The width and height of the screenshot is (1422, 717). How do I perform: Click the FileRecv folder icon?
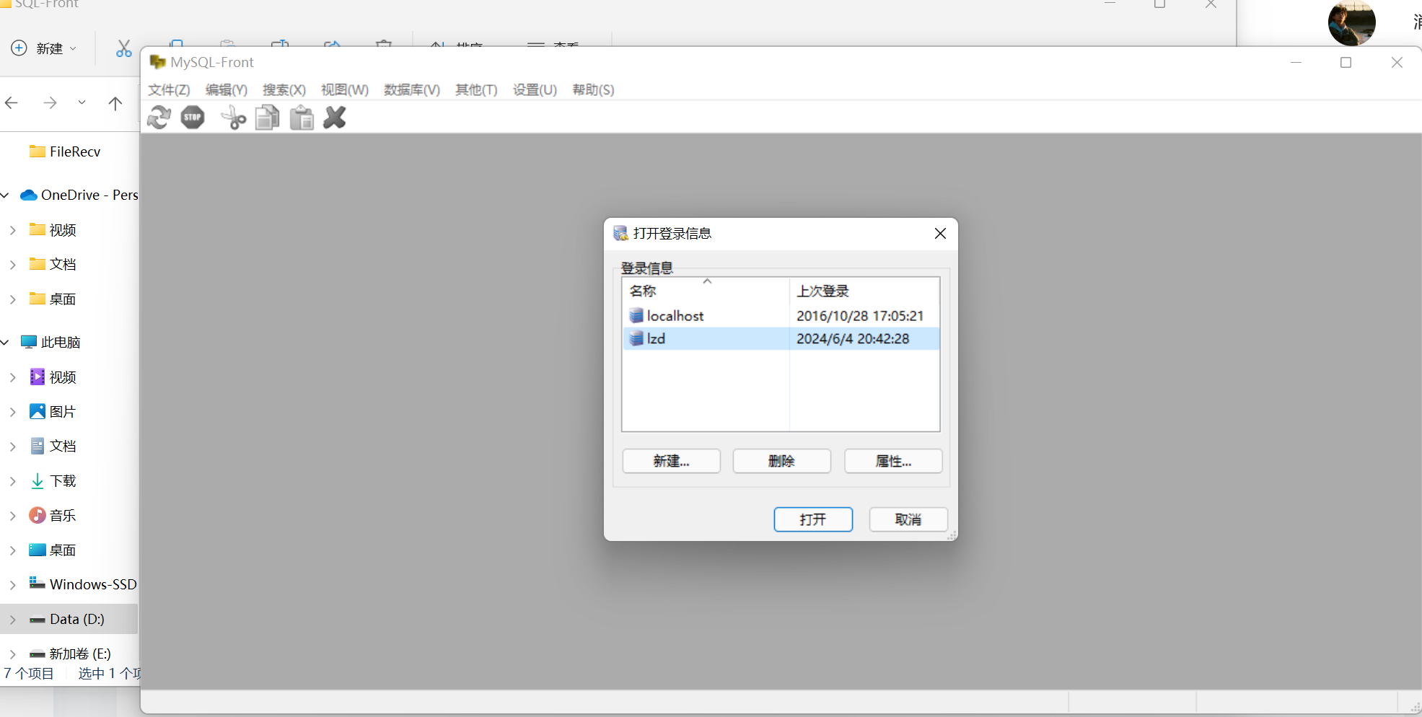tap(37, 151)
